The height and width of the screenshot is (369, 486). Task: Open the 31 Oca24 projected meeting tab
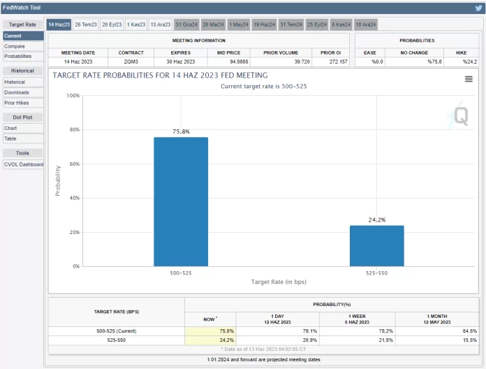tap(186, 24)
